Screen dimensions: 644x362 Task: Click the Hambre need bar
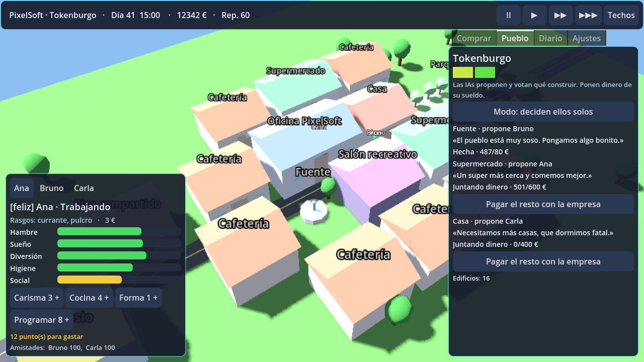point(119,231)
